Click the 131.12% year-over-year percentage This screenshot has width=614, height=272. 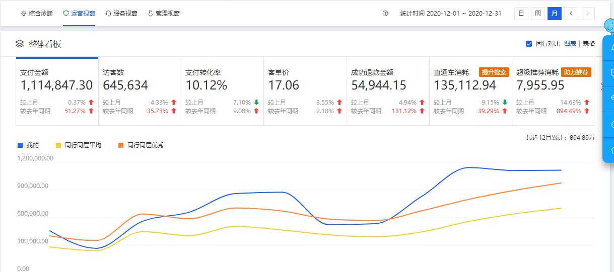click(404, 111)
